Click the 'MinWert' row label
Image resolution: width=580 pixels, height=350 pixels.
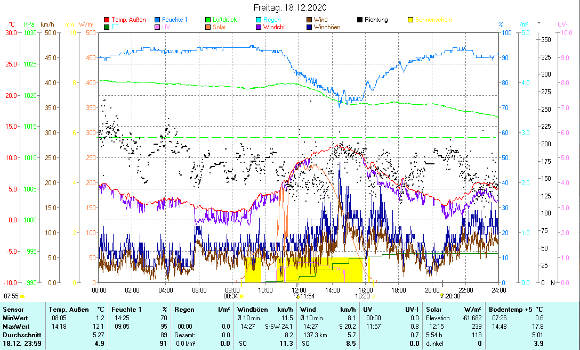15,318
